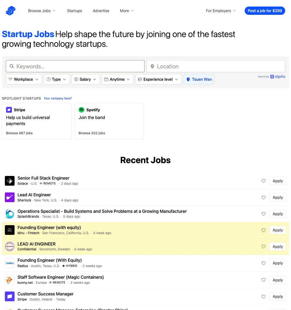The width and height of the screenshot is (291, 310).
Task: Click the bunny.net rabbit logo
Action: (x=10, y=280)
